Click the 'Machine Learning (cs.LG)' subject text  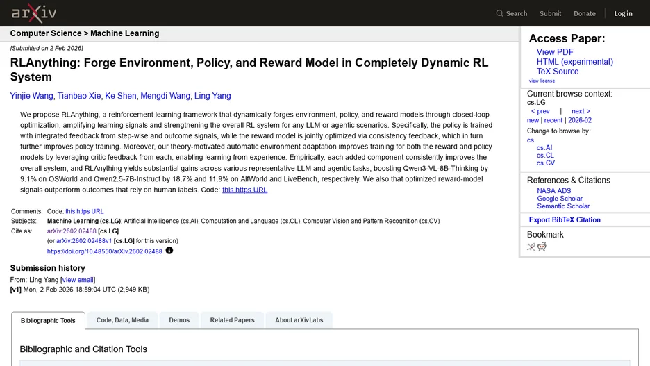84,222
